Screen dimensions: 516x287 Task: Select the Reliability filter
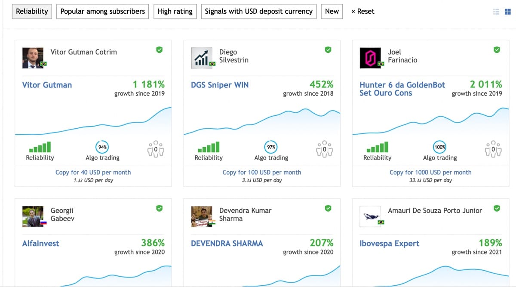coord(32,12)
